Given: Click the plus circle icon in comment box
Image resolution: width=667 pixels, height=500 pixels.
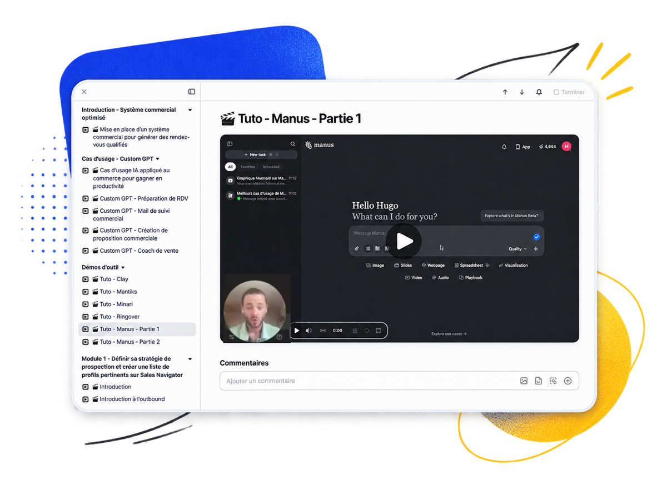Looking at the screenshot, I should (x=568, y=381).
